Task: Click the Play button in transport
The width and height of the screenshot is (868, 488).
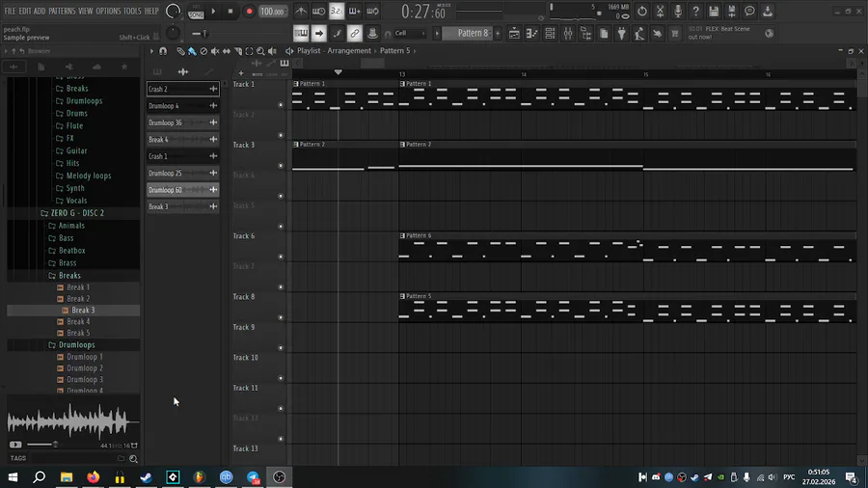Action: 213,11
